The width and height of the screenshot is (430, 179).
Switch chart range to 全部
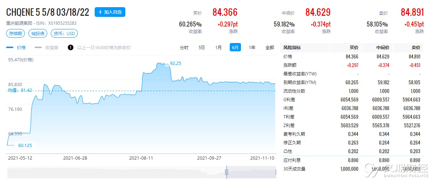pos(270,48)
